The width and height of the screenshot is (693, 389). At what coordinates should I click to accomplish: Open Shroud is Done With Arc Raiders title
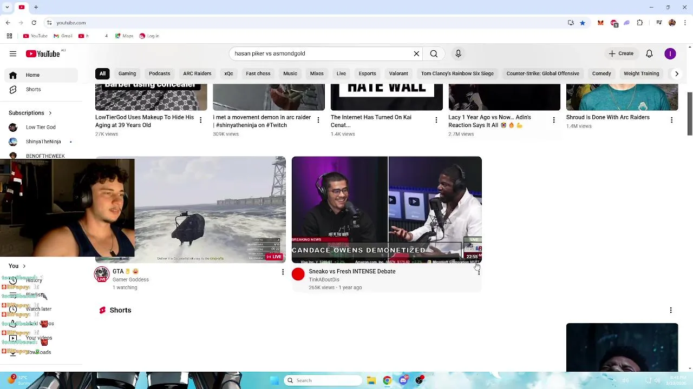click(608, 117)
